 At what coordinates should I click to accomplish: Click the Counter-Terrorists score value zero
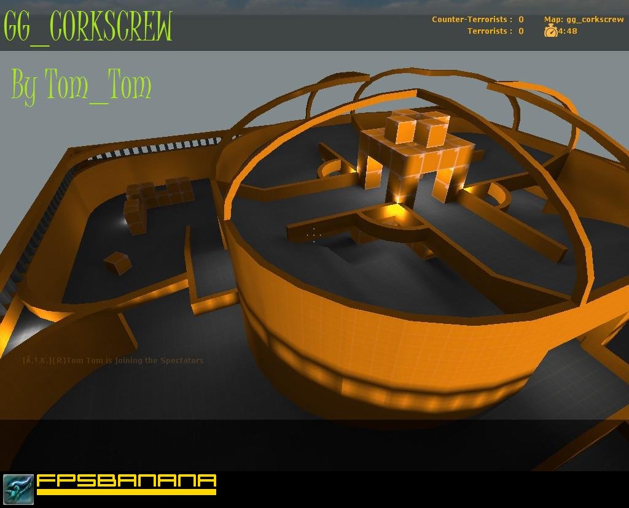click(521, 19)
